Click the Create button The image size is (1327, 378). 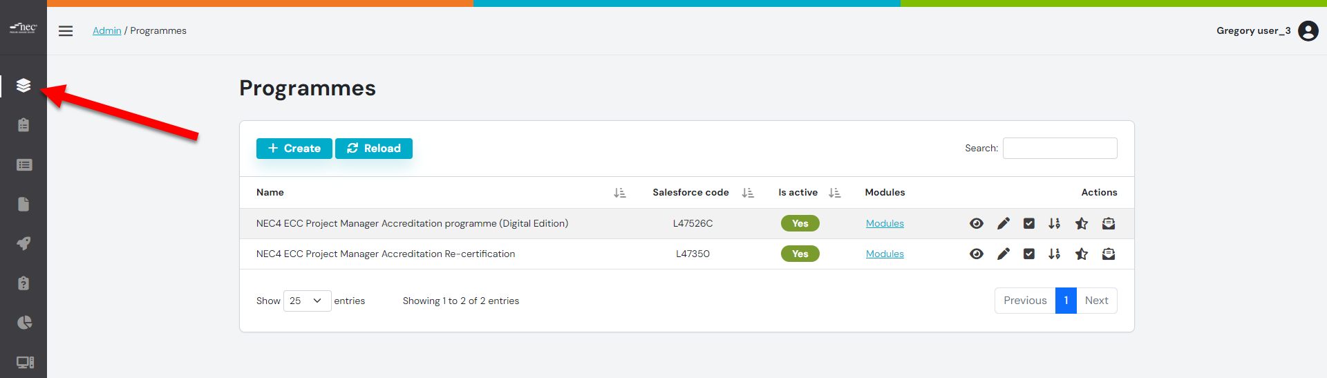(x=294, y=149)
